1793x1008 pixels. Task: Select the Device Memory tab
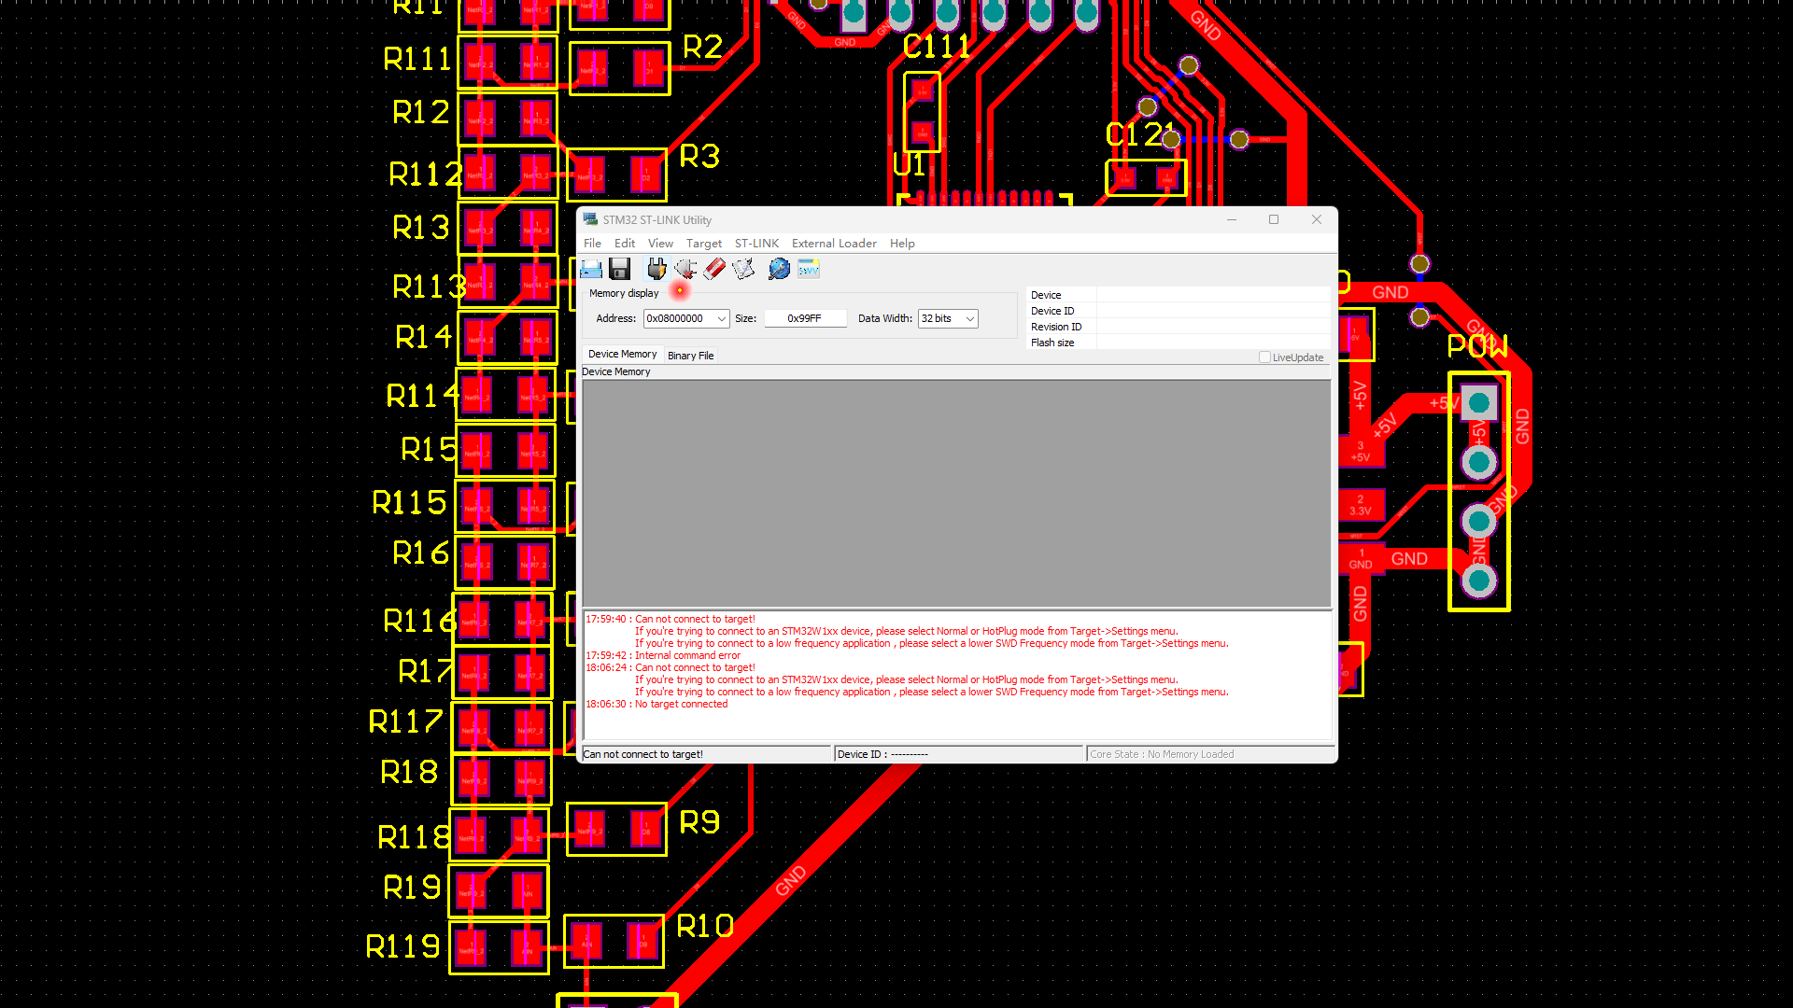coord(622,355)
